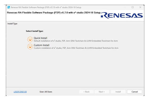
Task: Click the Select Install Type label
Action: click(x=35, y=31)
